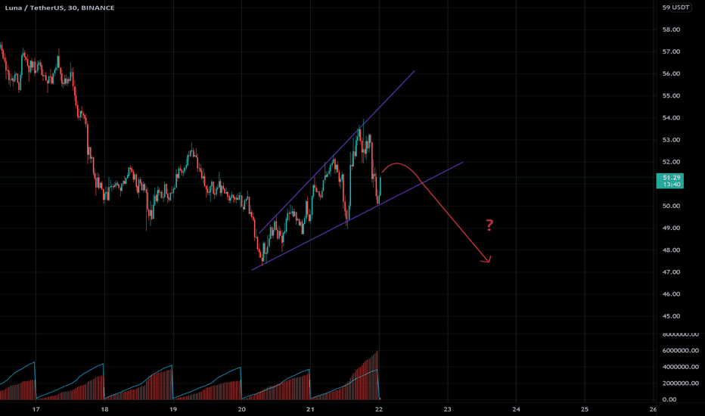Screen dimensions: 705x416
Task: Click date 22 on the time axis
Action: (378, 409)
